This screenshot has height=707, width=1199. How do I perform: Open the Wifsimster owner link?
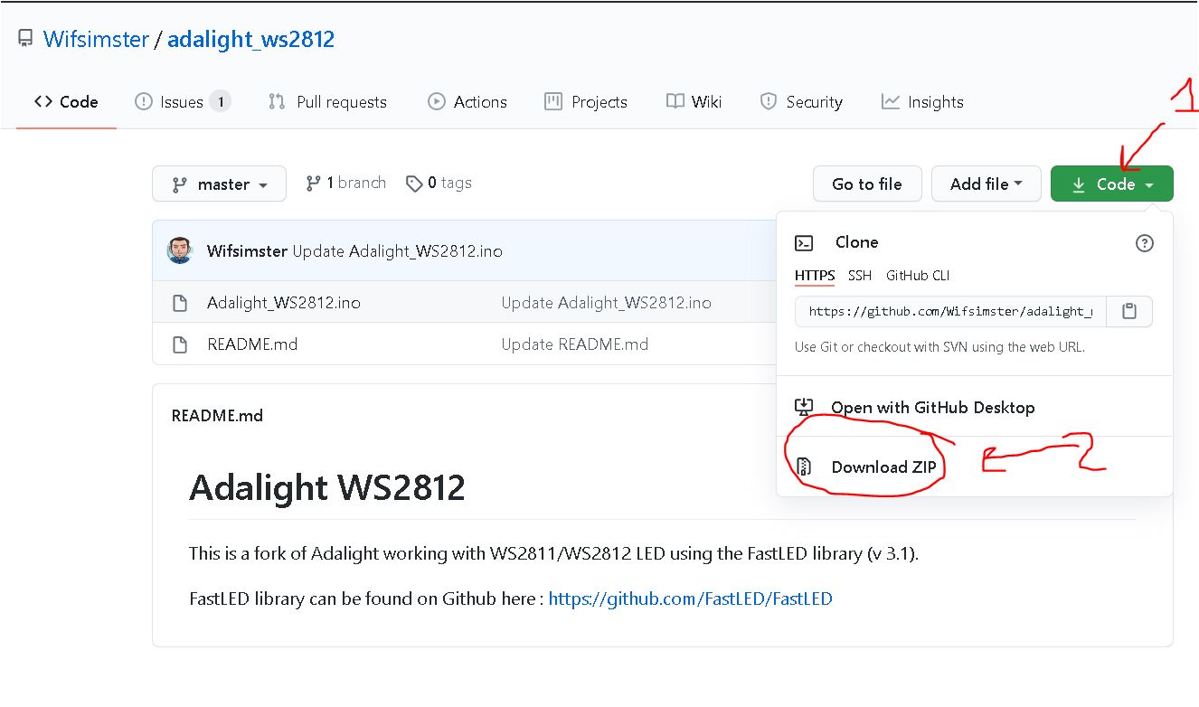point(96,39)
